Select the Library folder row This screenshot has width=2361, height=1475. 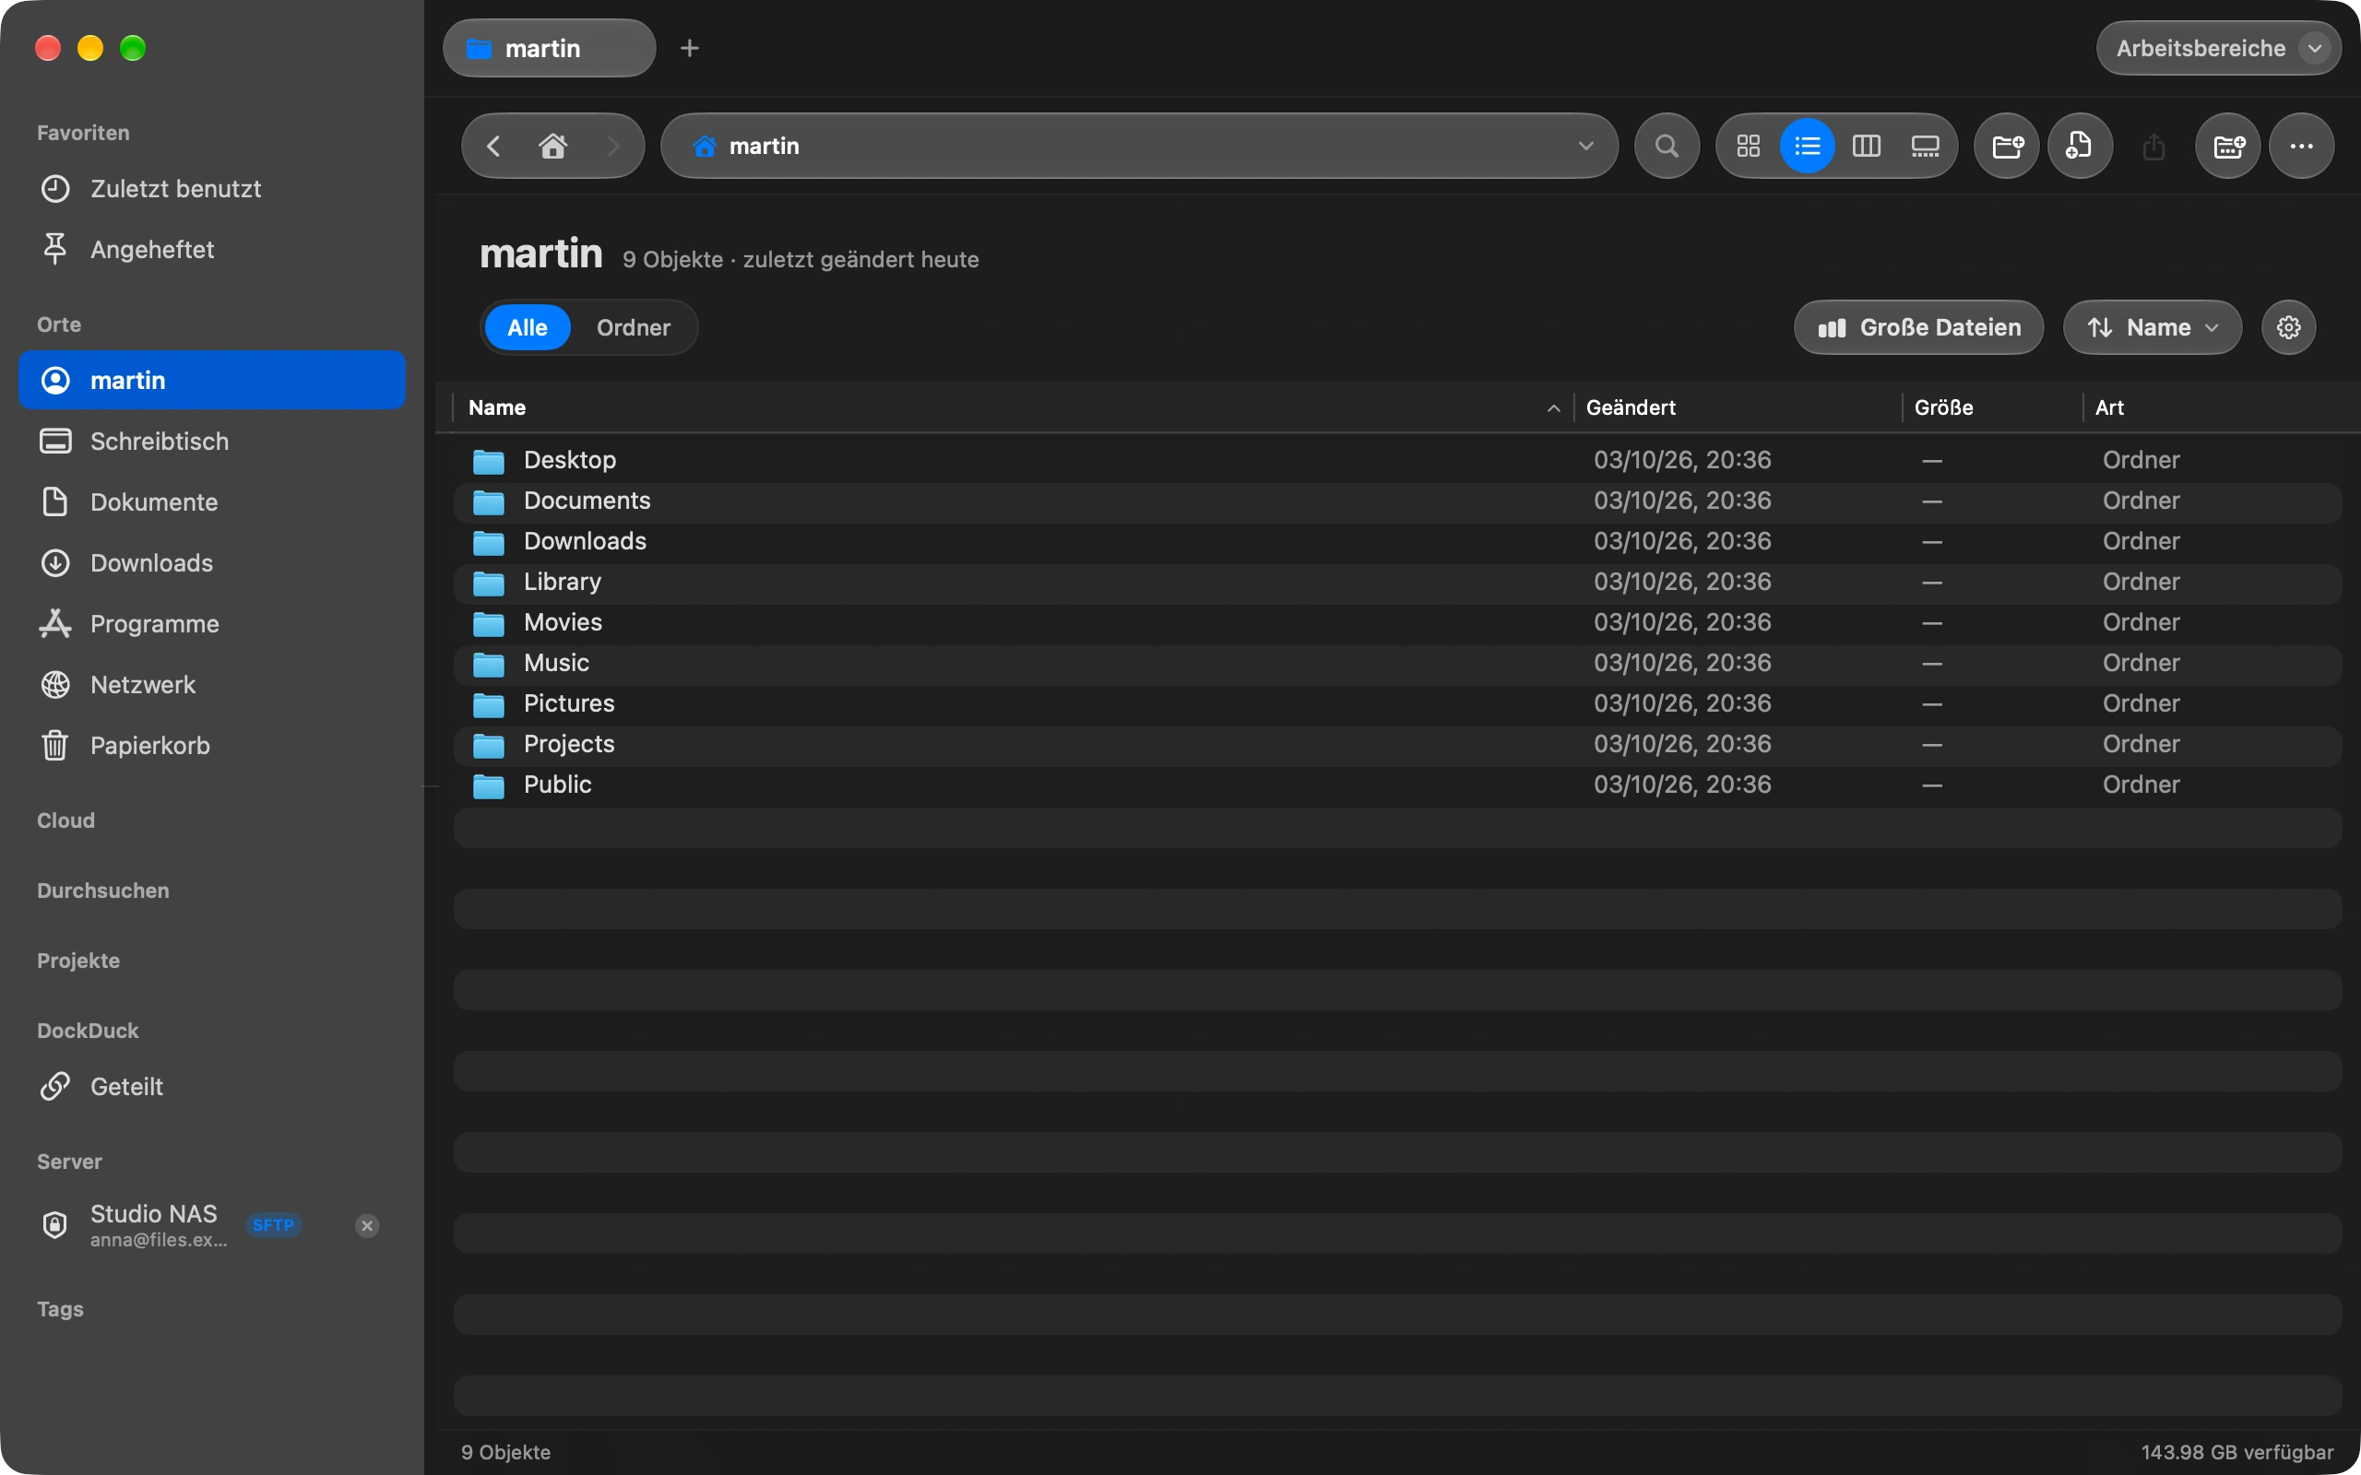pos(1397,583)
